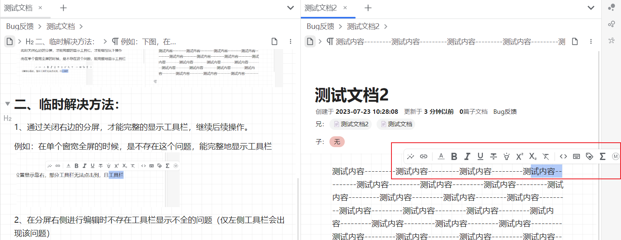Jump to H₂ 二、临时解决方法 breadcrumb item
Viewport: 621px width, 240px height.
tap(60, 41)
